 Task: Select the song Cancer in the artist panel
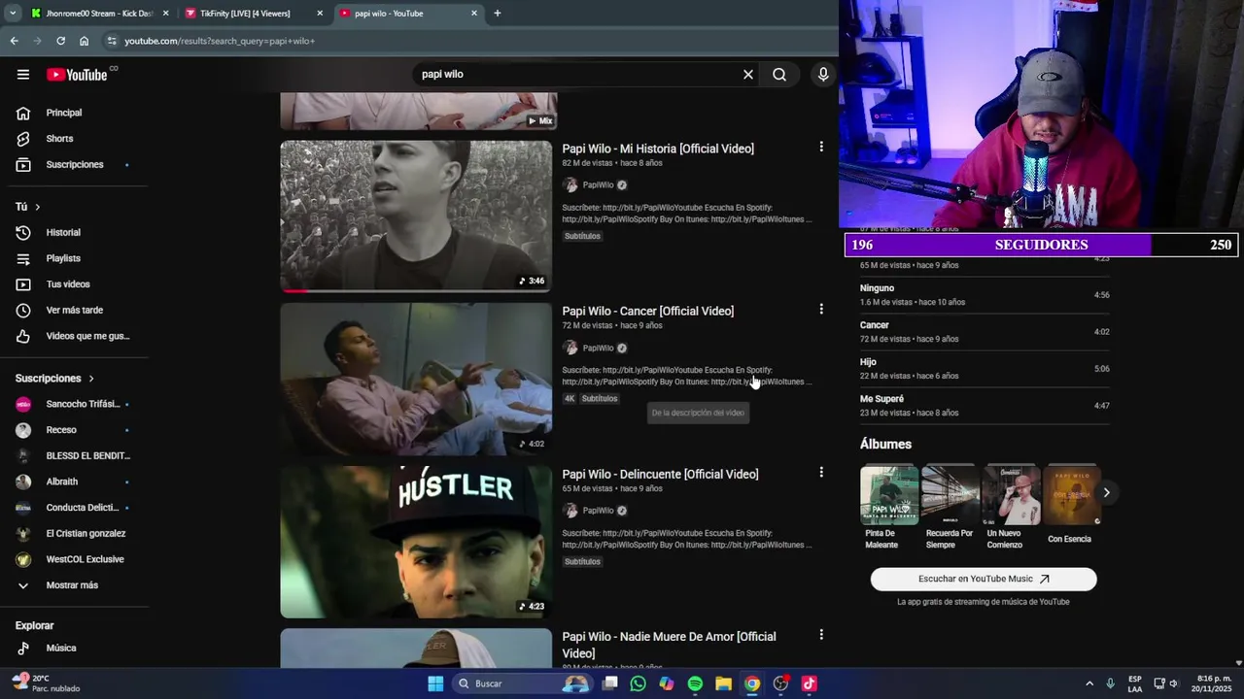tap(985, 331)
